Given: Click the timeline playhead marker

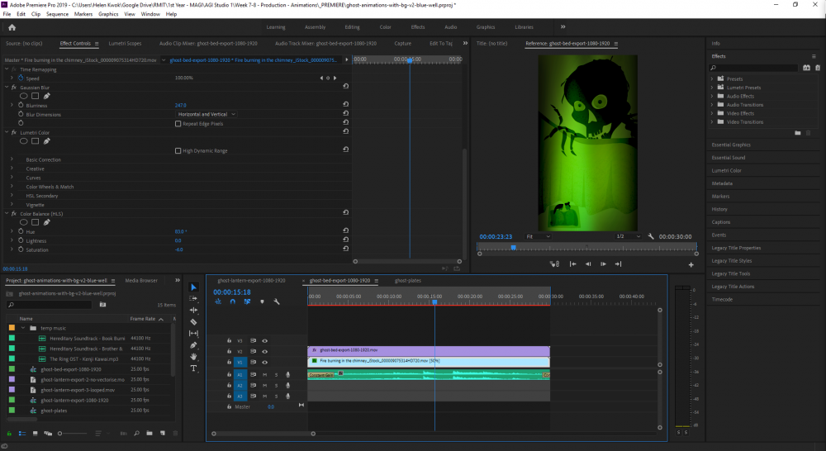Looking at the screenshot, I should click(434, 302).
